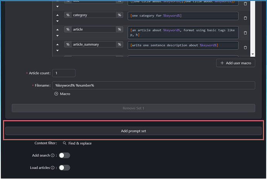
Task: Click the category prompt text box
Action: (183, 15)
